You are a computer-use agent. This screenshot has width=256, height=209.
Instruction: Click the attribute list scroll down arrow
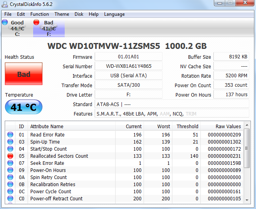click(x=247, y=200)
